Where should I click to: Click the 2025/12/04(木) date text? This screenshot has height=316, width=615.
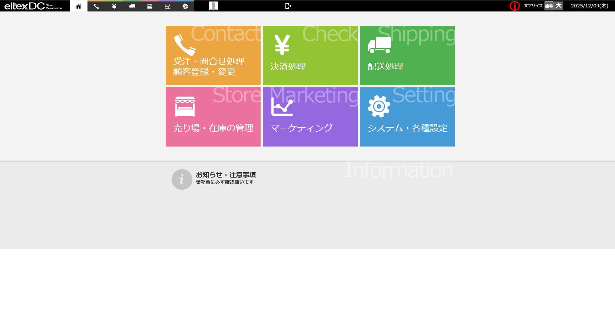pyautogui.click(x=589, y=6)
